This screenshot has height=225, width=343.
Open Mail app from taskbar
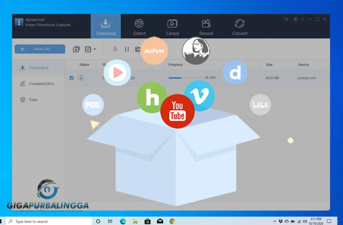[x=160, y=221]
